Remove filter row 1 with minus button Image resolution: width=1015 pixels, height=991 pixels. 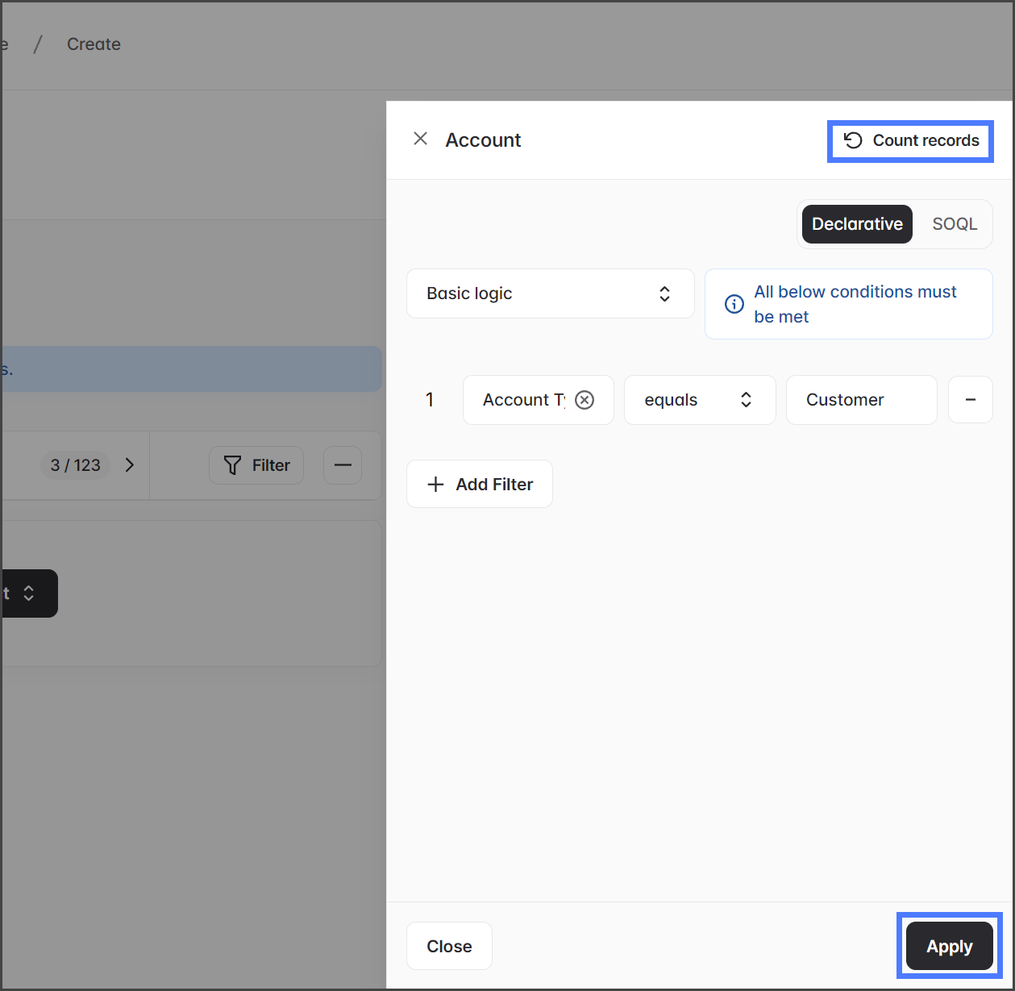970,400
